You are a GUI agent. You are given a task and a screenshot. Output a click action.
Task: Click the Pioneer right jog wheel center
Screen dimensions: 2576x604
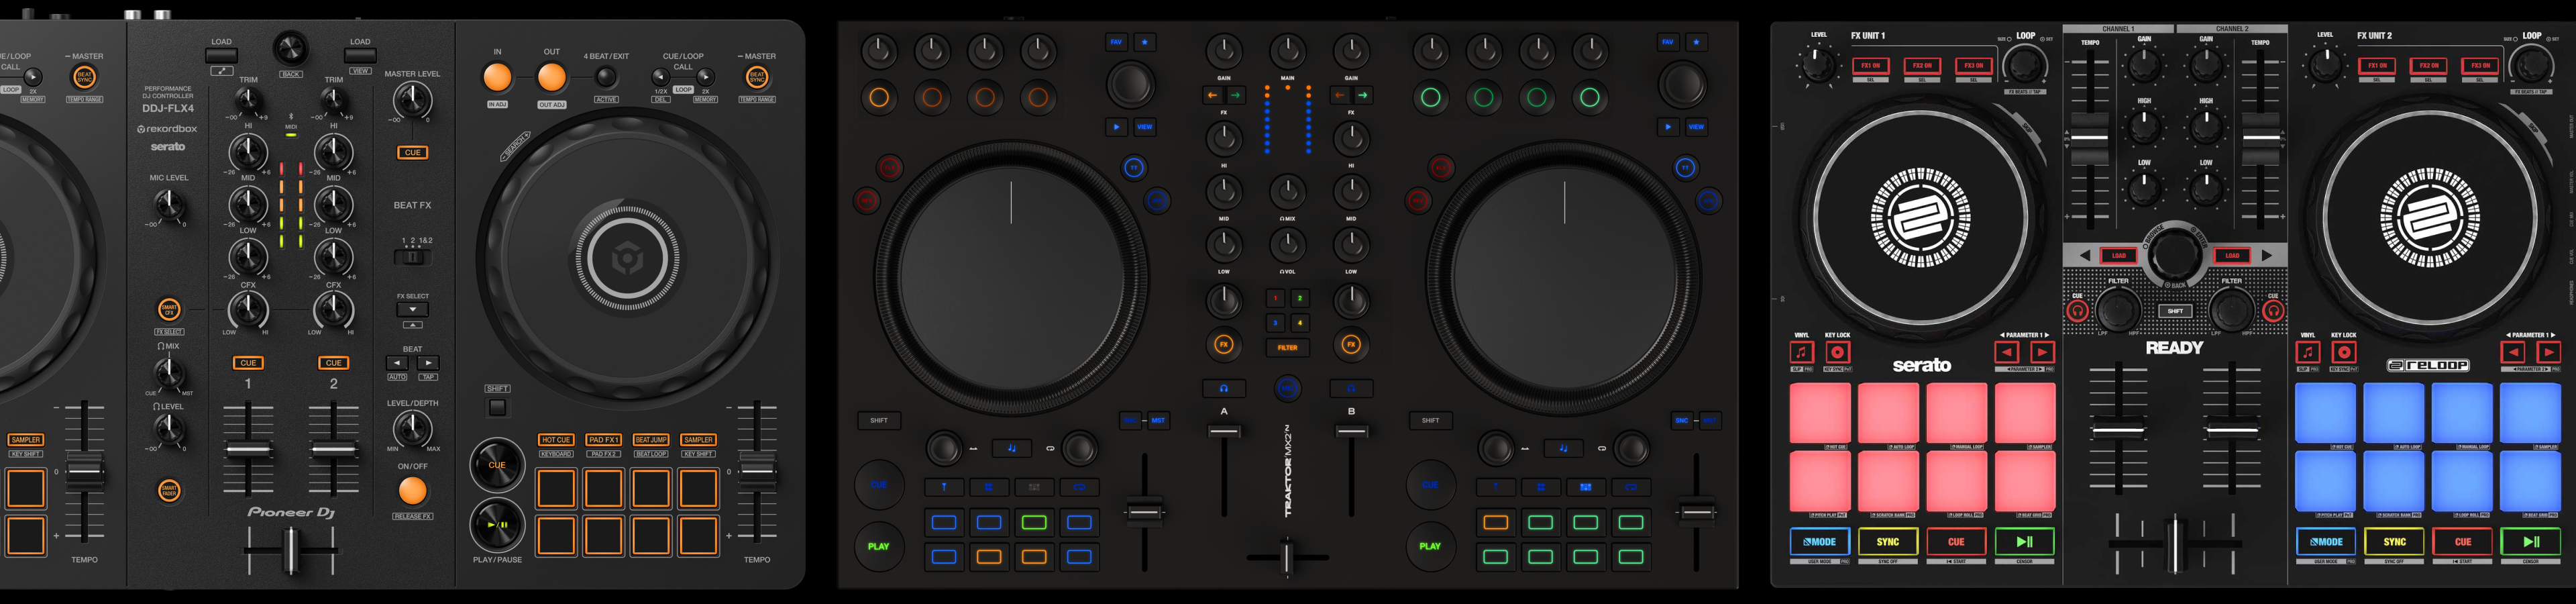[627, 259]
